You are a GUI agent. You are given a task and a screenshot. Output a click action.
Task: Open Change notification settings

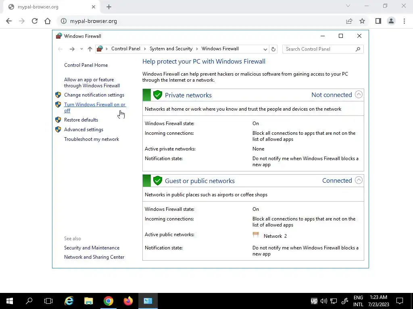click(94, 95)
